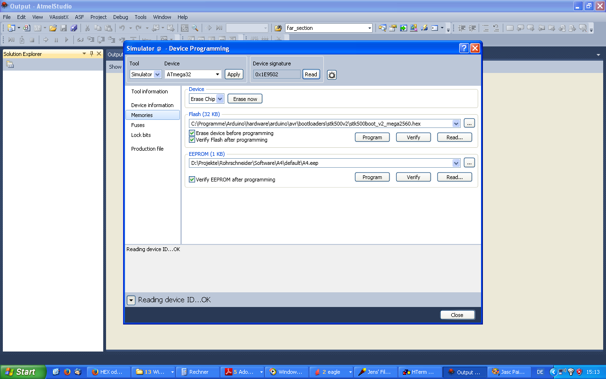Click the Break All pause icon
Image resolution: width=606 pixels, height=379 pixels.
pos(56,40)
